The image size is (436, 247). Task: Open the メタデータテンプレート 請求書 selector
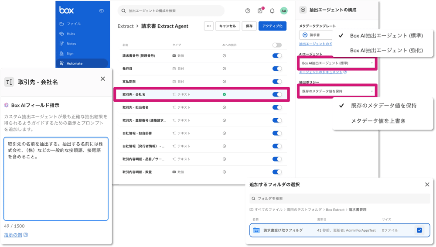[316, 35]
